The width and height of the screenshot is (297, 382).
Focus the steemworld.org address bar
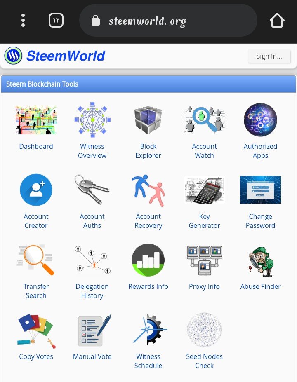168,21
